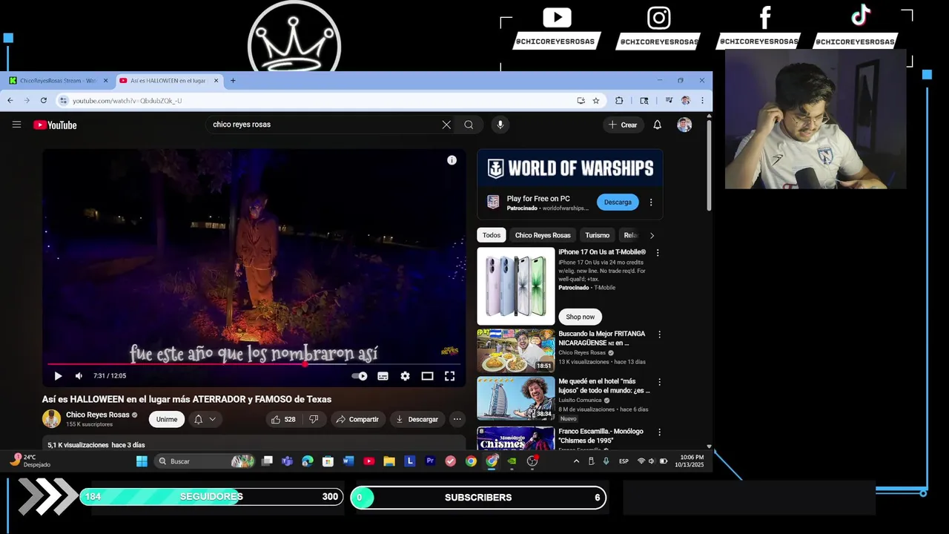Click the taskbar Buscar search box
949x534 pixels.
tap(205, 461)
